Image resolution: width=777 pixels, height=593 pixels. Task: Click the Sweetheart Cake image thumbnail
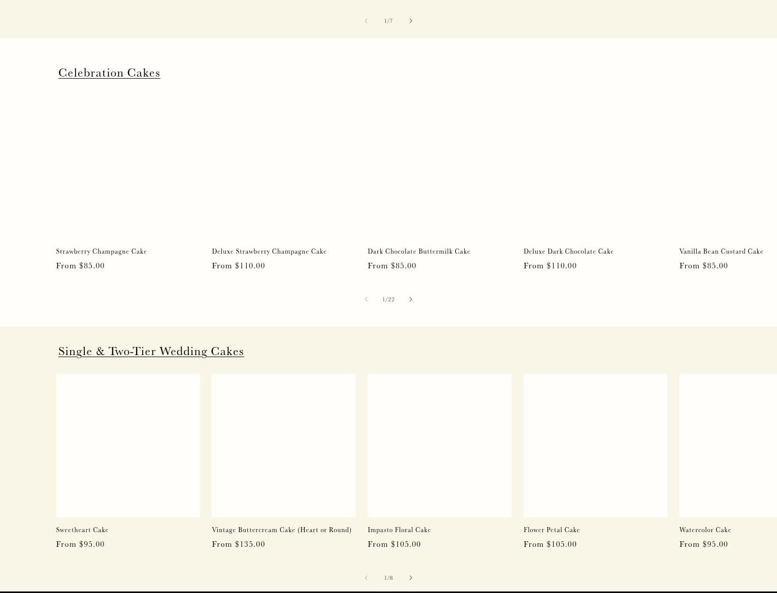click(128, 445)
